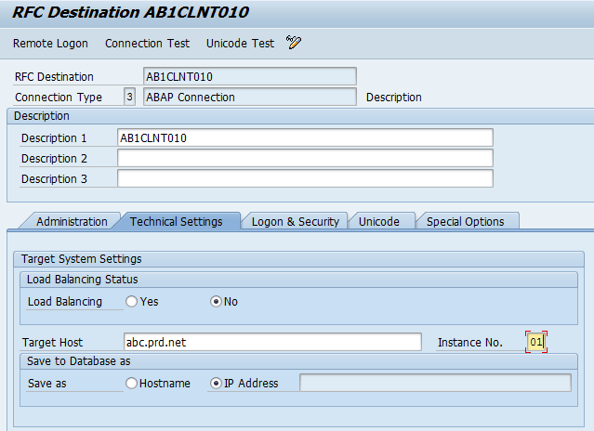Screen dimensions: 594x431
Task: Go to Special Options tab
Action: click(465, 222)
